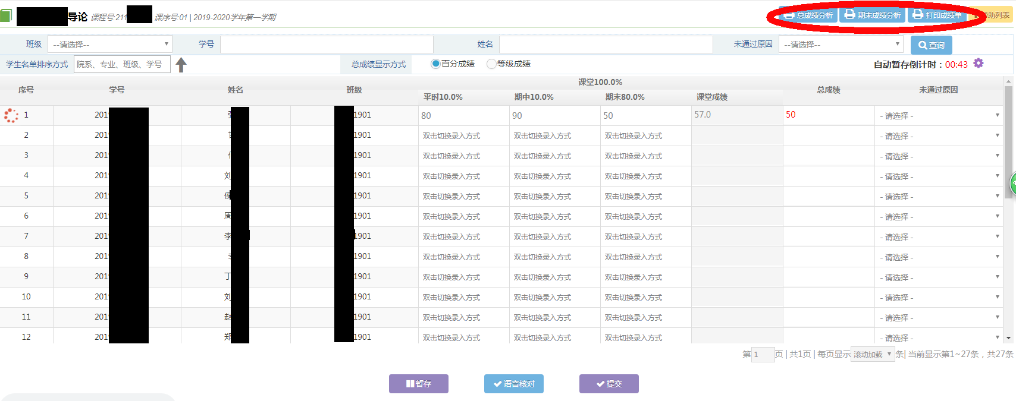Click the 平时10.0% column header
Viewport: 1016px width, 401px height.
click(443, 97)
